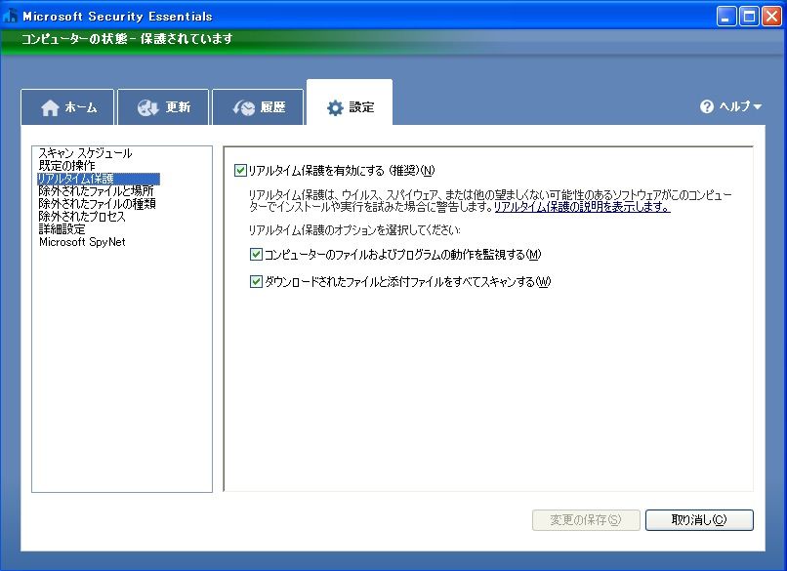Toggle ファイルおよびプログラムの動作を監視する checkbox

[x=256, y=255]
